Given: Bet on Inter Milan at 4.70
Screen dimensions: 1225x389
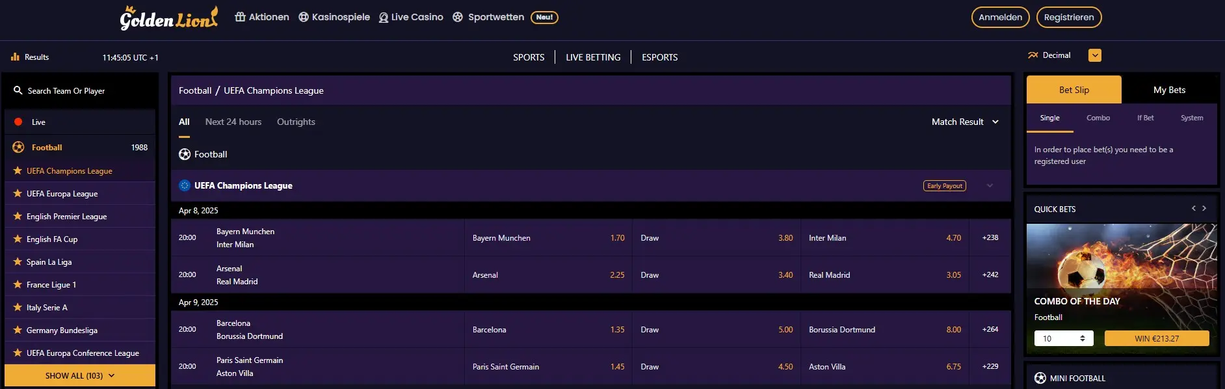Looking at the screenshot, I should pyautogui.click(x=885, y=238).
